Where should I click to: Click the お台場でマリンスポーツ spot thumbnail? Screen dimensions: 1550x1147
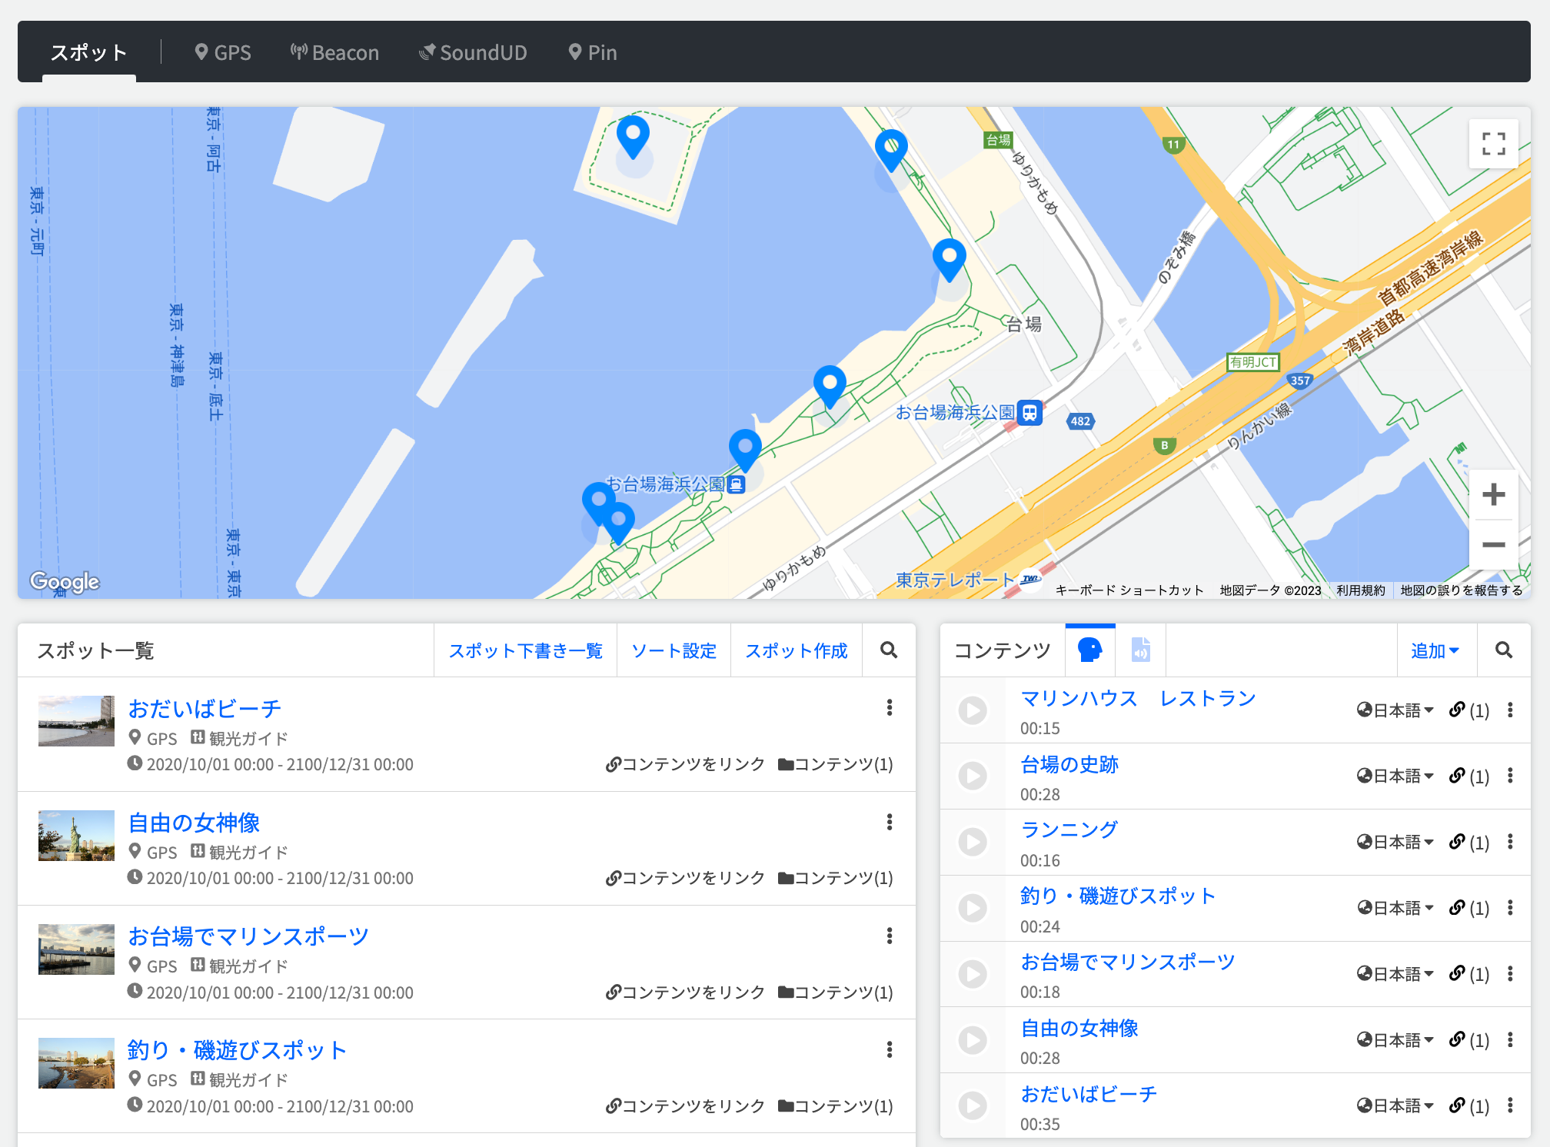(76, 949)
